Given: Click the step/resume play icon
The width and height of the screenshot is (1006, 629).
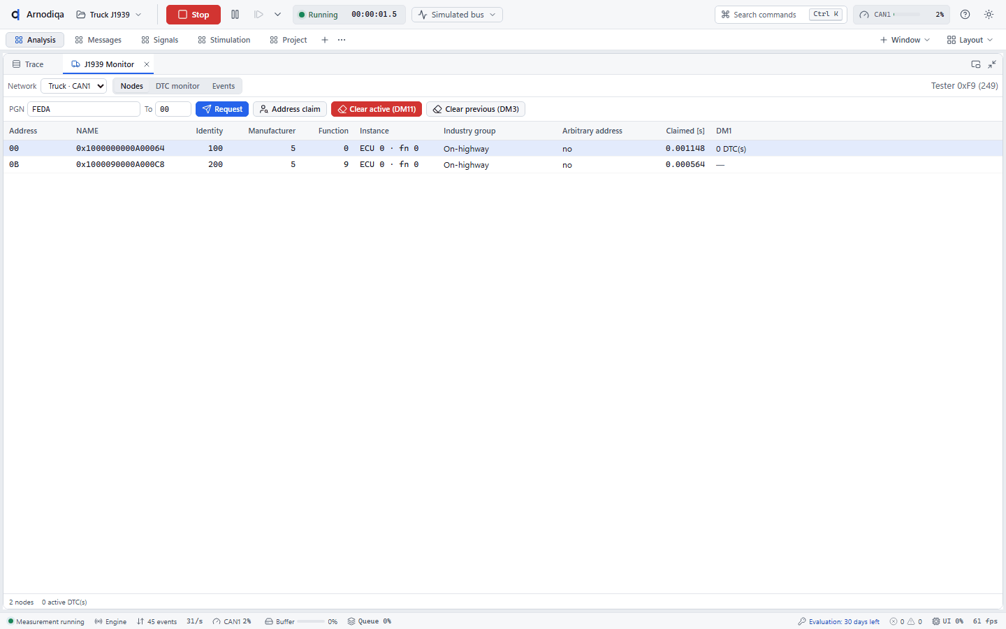Looking at the screenshot, I should (258, 15).
